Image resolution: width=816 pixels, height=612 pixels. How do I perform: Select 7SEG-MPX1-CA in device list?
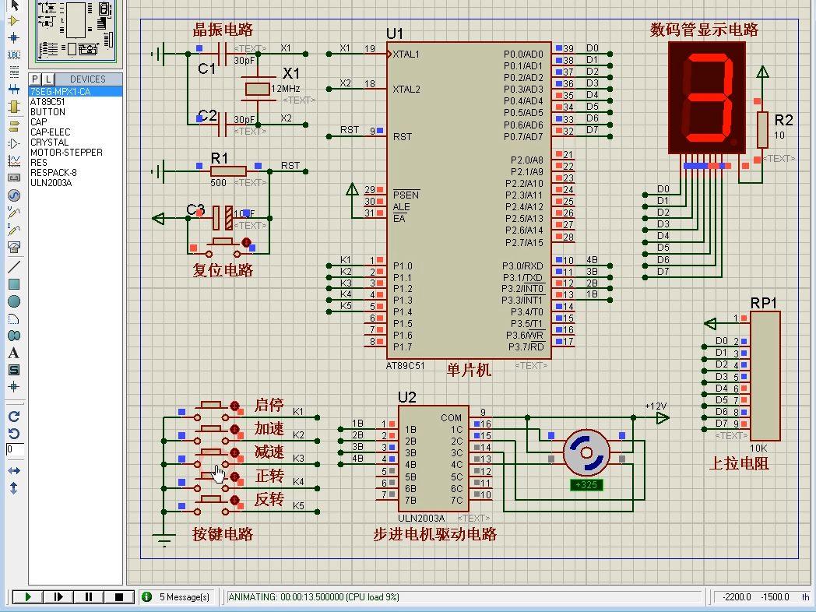click(x=76, y=92)
